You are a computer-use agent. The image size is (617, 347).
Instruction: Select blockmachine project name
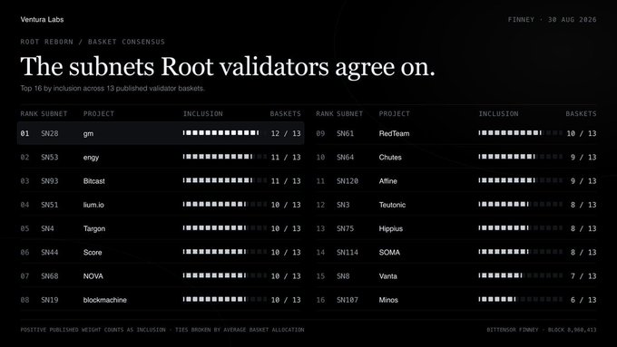click(105, 300)
